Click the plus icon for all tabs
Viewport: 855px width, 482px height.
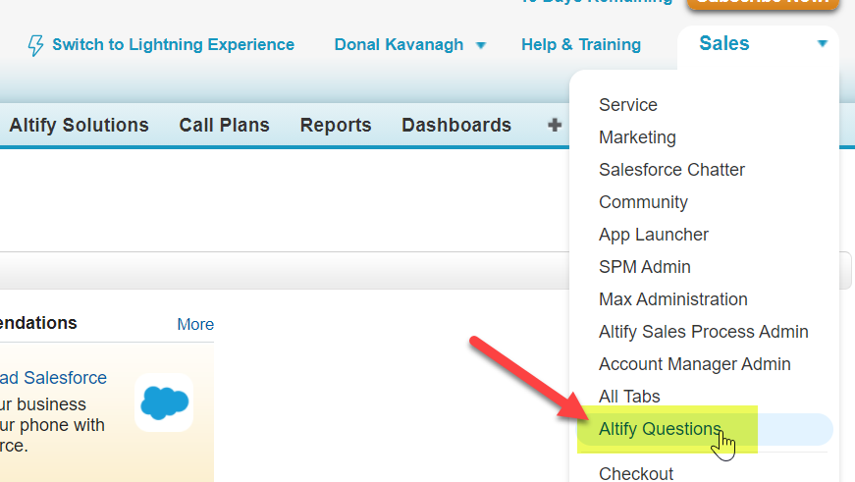555,126
